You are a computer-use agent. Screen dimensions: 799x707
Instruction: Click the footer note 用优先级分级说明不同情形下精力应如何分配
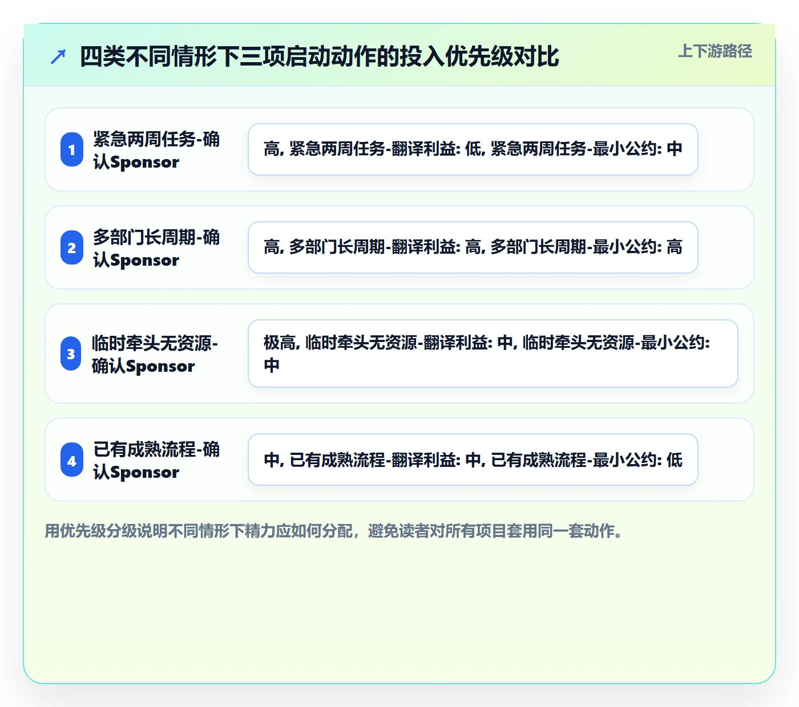click(336, 531)
